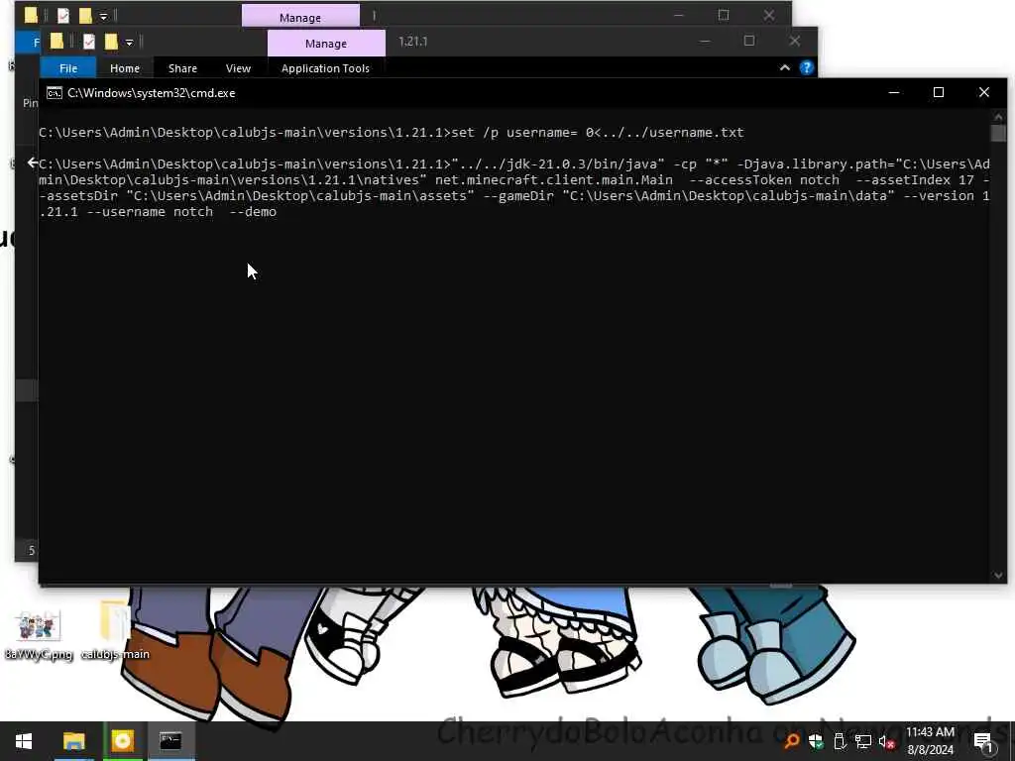Click cmd scrollbar up arrow
This screenshot has width=1015, height=761.
tap(998, 117)
